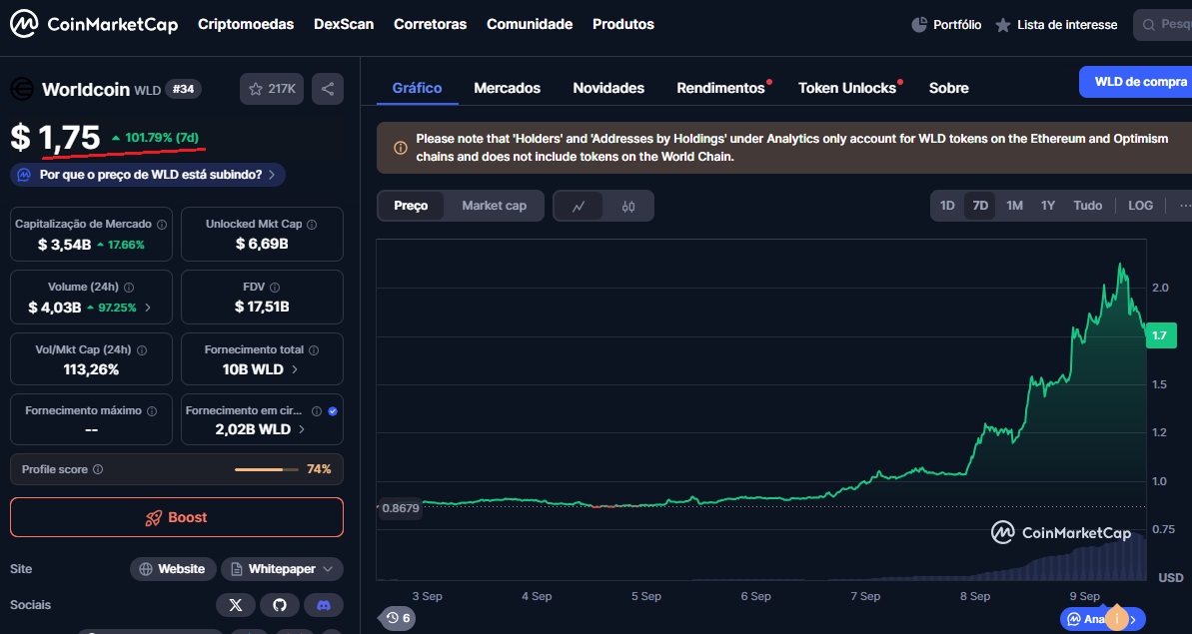The height and width of the screenshot is (634, 1192).
Task: Open the GitHub social link icon
Action: [x=280, y=605]
